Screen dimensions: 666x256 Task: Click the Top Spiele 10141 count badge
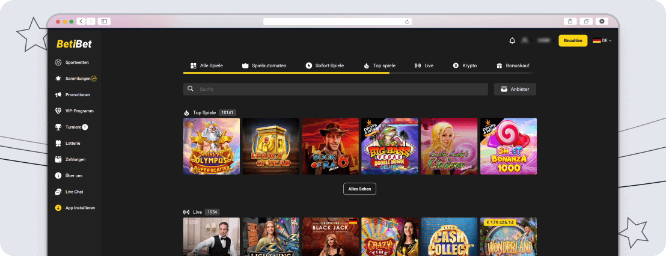[227, 113]
